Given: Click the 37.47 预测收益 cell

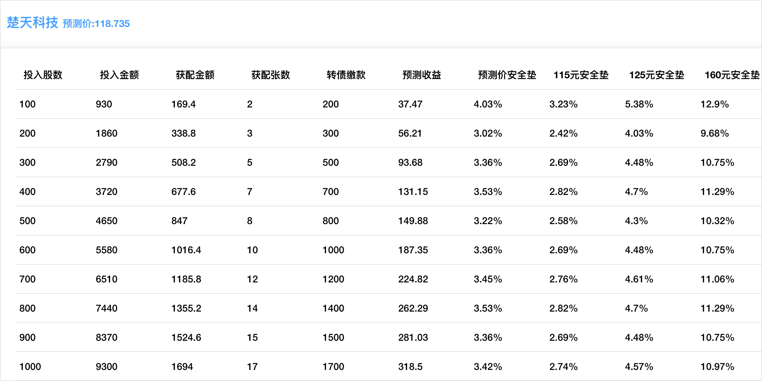Looking at the screenshot, I should (410, 104).
